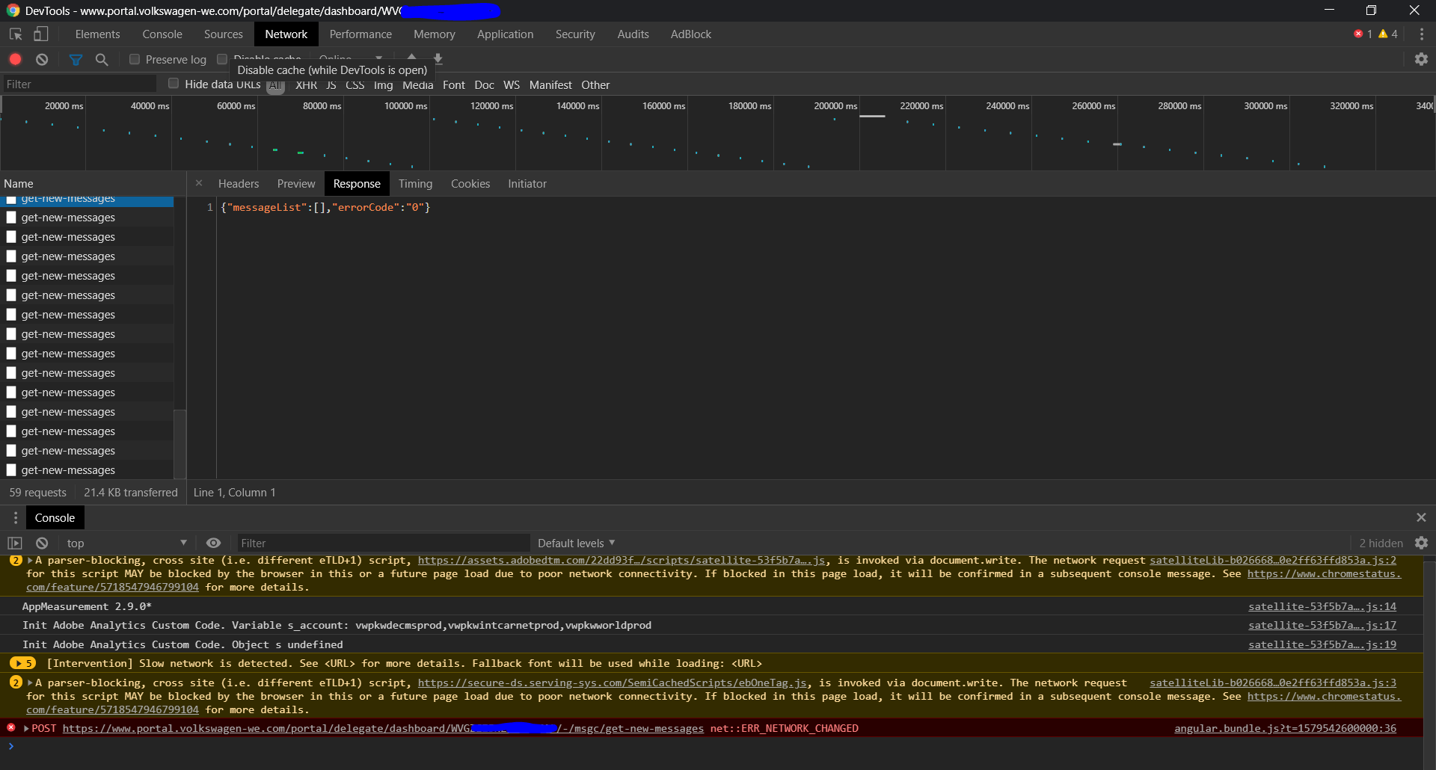This screenshot has height=770, width=1436.
Task: Check the Hide data URLs option
Action: pos(174,84)
